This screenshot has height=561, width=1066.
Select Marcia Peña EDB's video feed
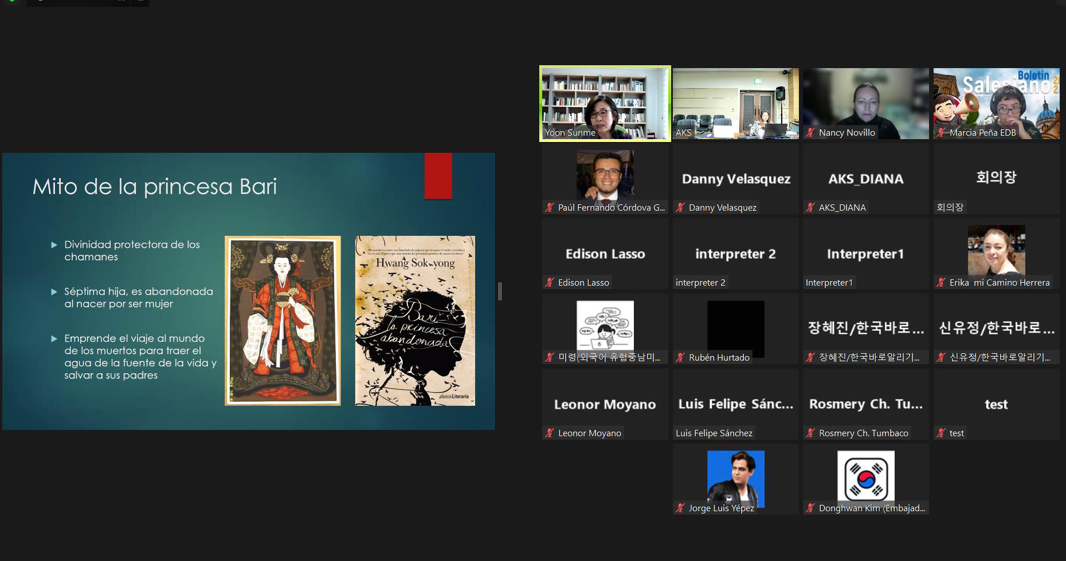(997, 104)
